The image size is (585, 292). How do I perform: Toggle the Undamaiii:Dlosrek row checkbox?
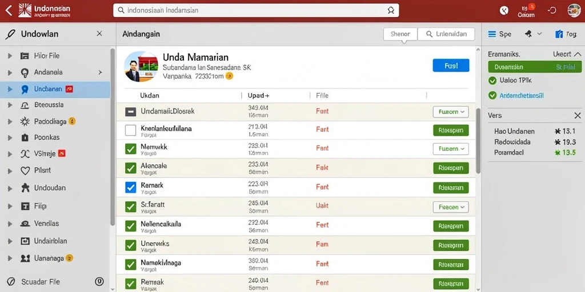[130, 111]
